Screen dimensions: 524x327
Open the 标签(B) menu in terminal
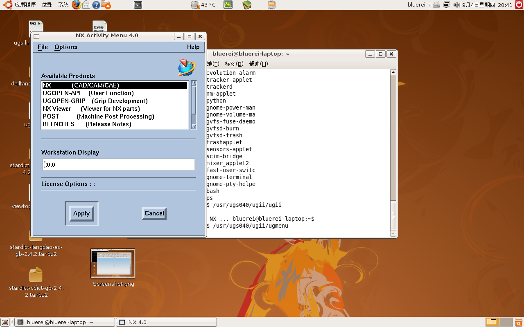[234, 64]
